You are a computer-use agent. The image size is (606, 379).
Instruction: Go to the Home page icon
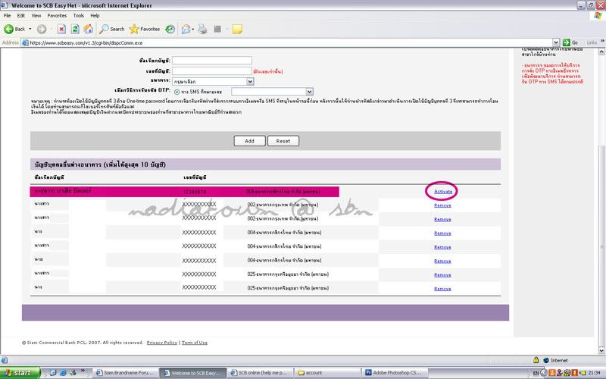(89, 29)
